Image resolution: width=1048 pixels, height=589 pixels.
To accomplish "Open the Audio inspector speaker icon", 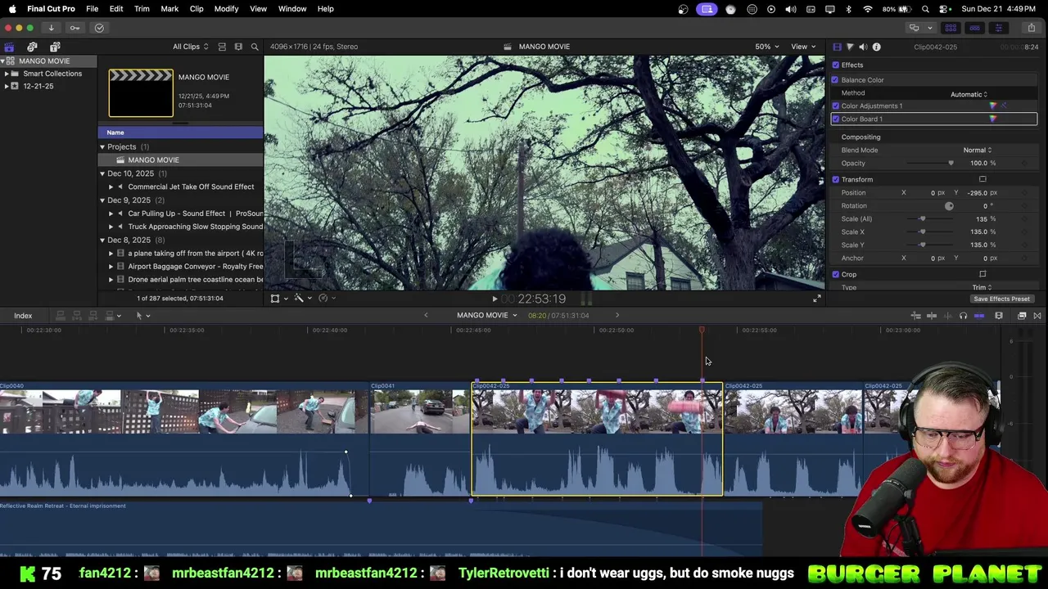I will [x=863, y=47].
